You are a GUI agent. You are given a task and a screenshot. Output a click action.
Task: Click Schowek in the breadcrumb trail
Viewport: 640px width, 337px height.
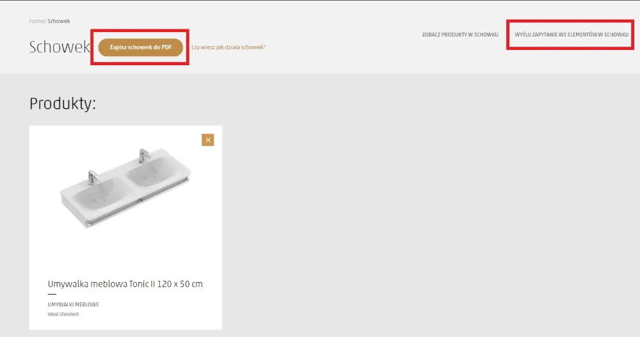point(59,21)
